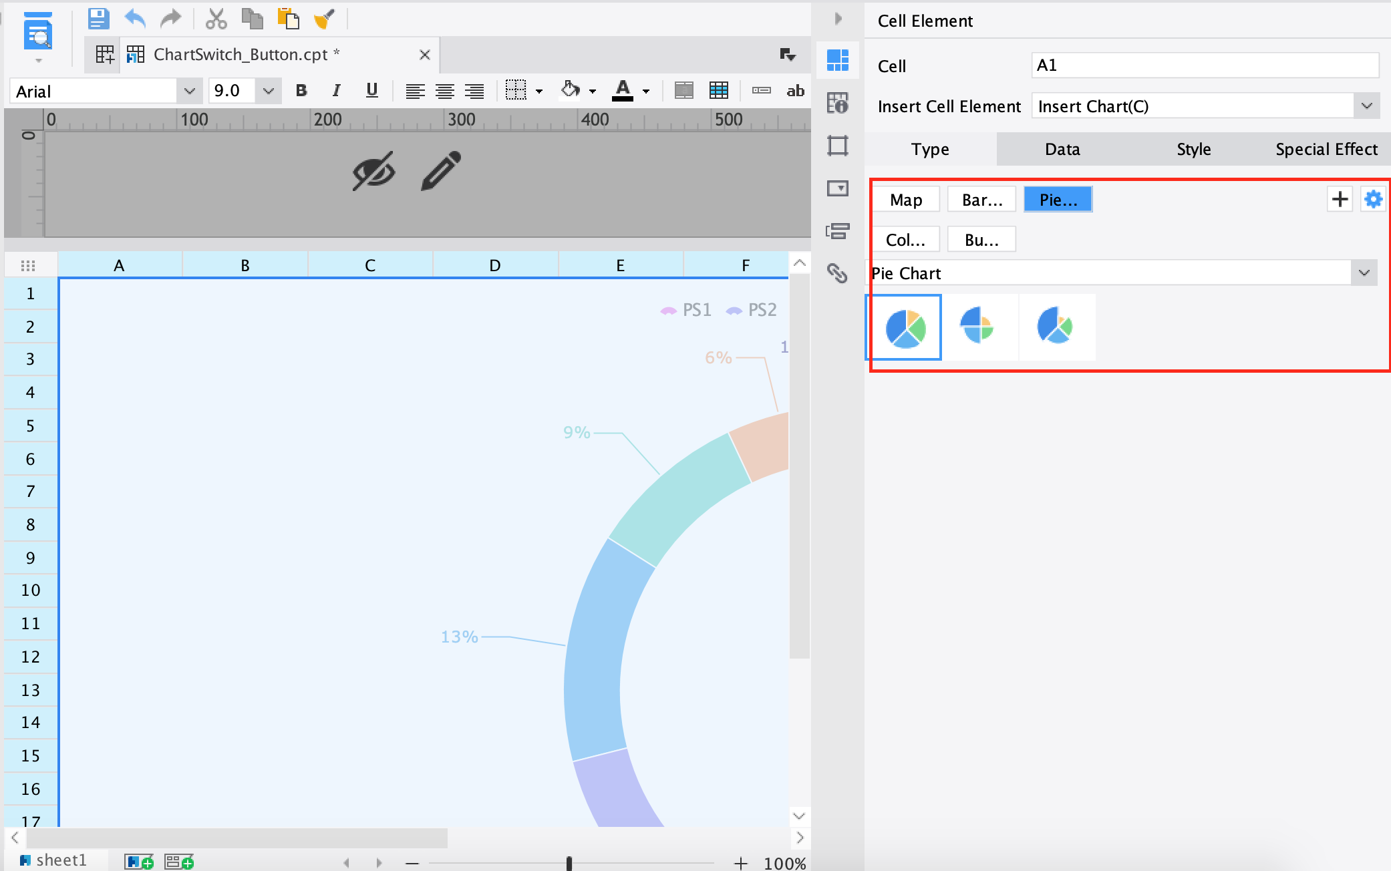Click the blue gear settings icon
This screenshot has width=1391, height=871.
(x=1373, y=199)
